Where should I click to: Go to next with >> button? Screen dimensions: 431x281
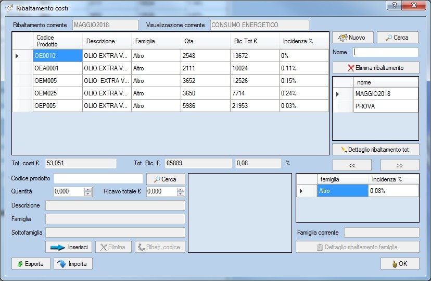[400, 165]
